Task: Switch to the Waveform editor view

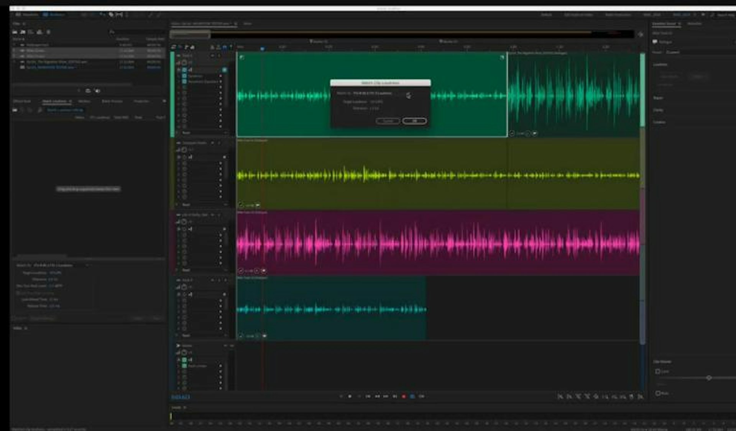Action: [27, 15]
